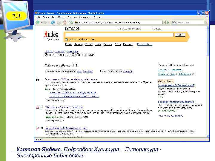The height and width of the screenshot is (161, 215).
Task: Open the Блоги link under search bar
Action: (118, 44)
